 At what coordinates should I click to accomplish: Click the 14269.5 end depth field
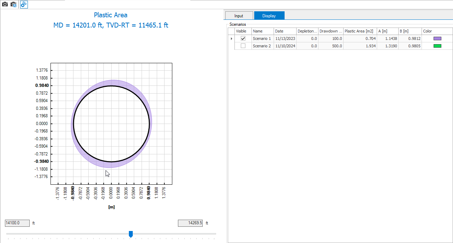click(190, 223)
